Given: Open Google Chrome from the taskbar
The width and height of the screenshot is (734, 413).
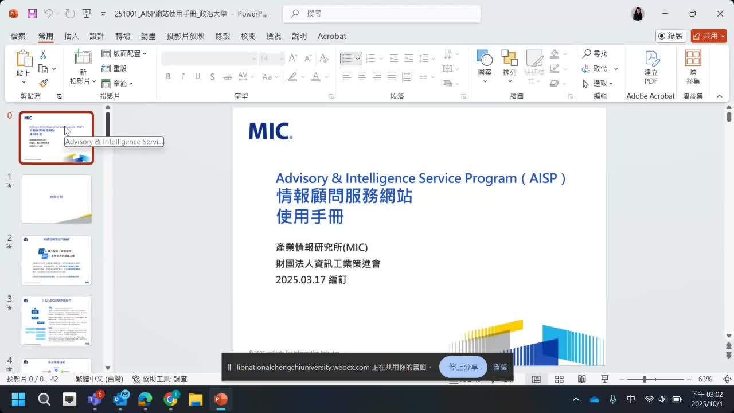Looking at the screenshot, I should pyautogui.click(x=170, y=399).
